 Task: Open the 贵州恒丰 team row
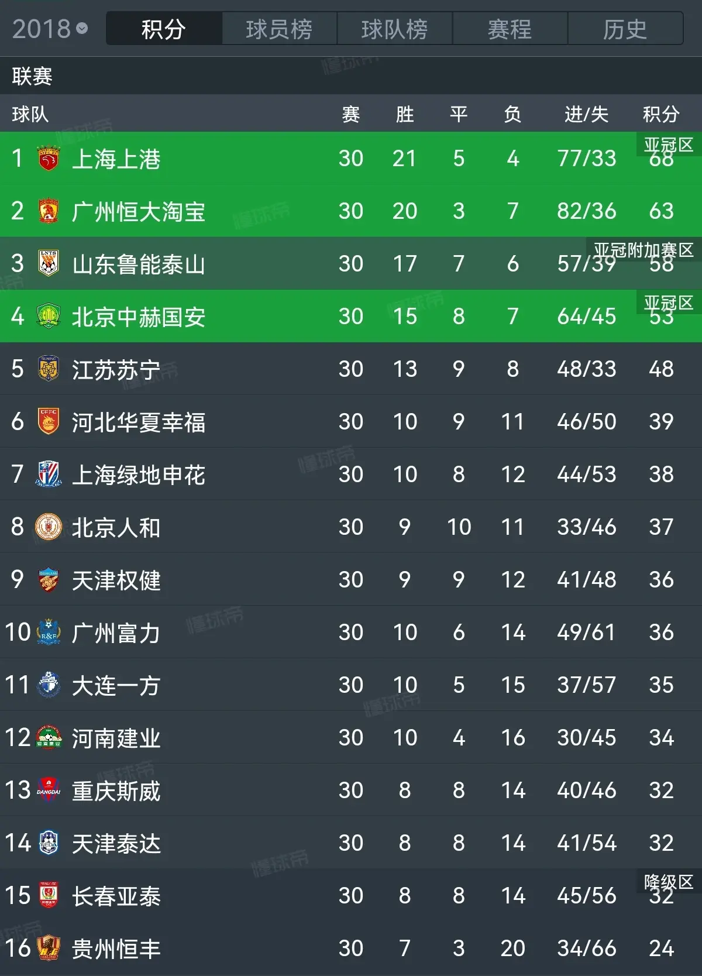point(351,948)
